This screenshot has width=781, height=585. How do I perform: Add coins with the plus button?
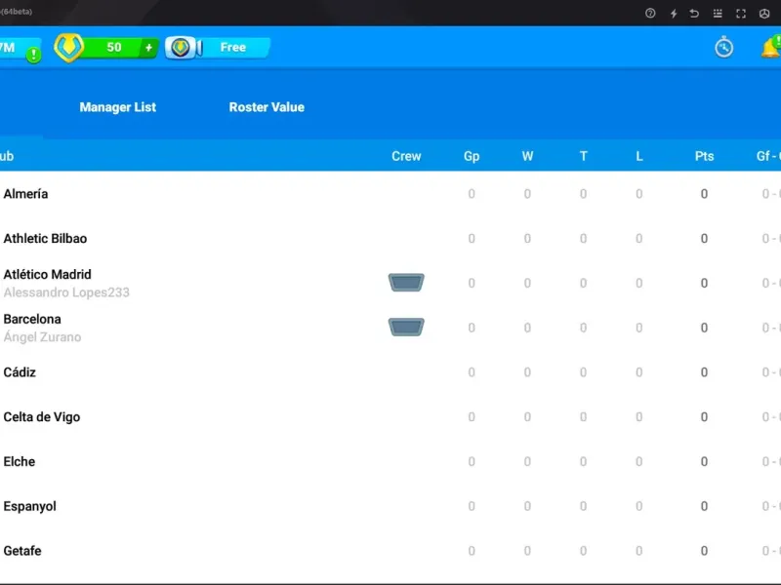[x=148, y=48]
